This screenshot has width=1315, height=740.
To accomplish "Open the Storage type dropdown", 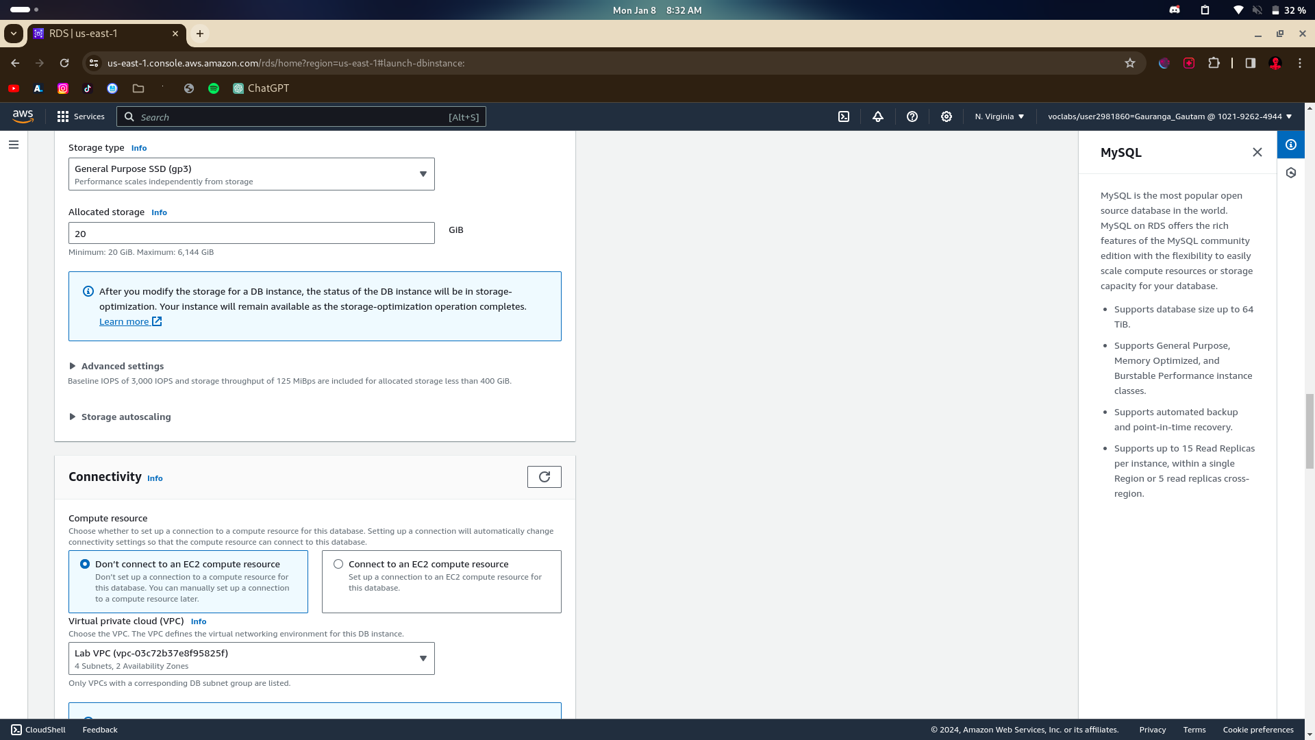I will (x=251, y=174).
